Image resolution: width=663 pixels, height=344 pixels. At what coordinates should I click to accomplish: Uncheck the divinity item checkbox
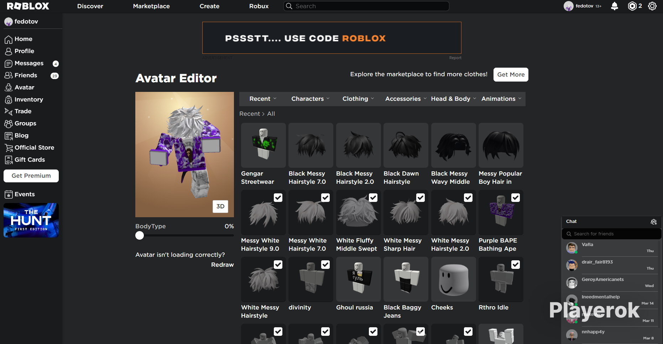(x=325, y=265)
